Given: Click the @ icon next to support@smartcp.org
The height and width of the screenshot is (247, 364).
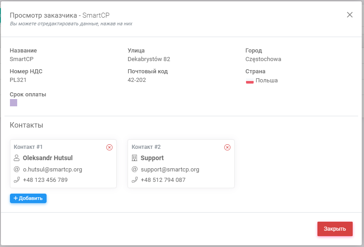Looking at the screenshot, I should 135,169.
